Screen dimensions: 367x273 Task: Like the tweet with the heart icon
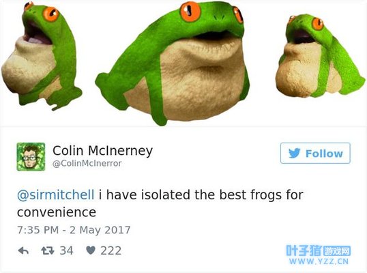click(91, 250)
